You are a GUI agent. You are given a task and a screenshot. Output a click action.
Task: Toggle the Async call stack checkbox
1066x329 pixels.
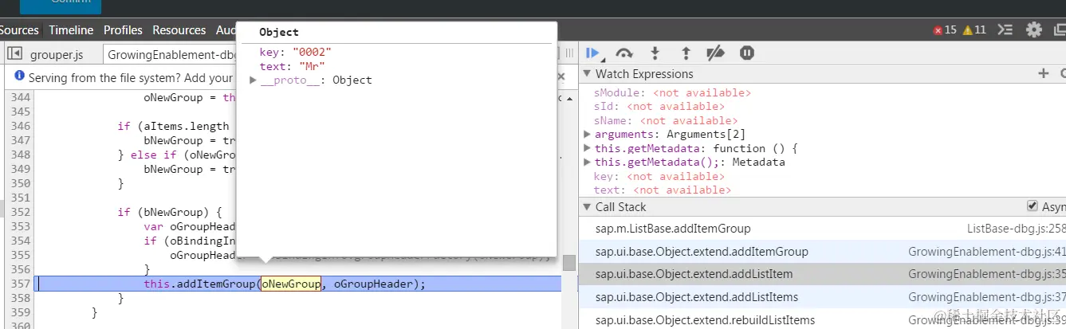pyautogui.click(x=1033, y=206)
